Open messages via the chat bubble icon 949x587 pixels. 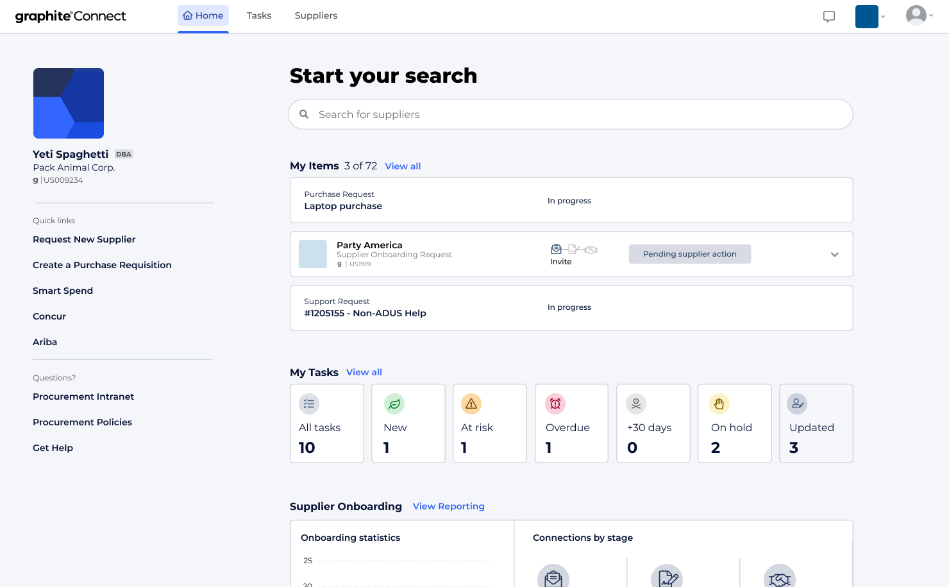pyautogui.click(x=829, y=17)
